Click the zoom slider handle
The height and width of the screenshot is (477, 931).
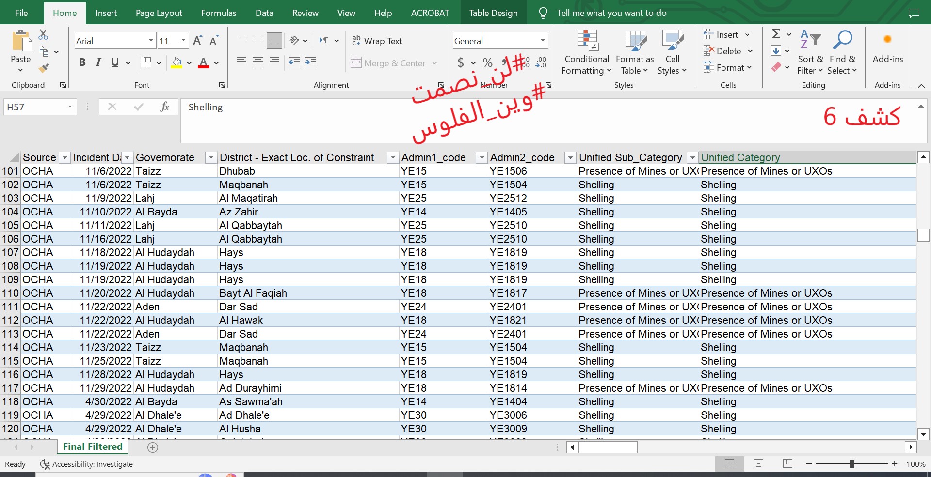click(851, 464)
